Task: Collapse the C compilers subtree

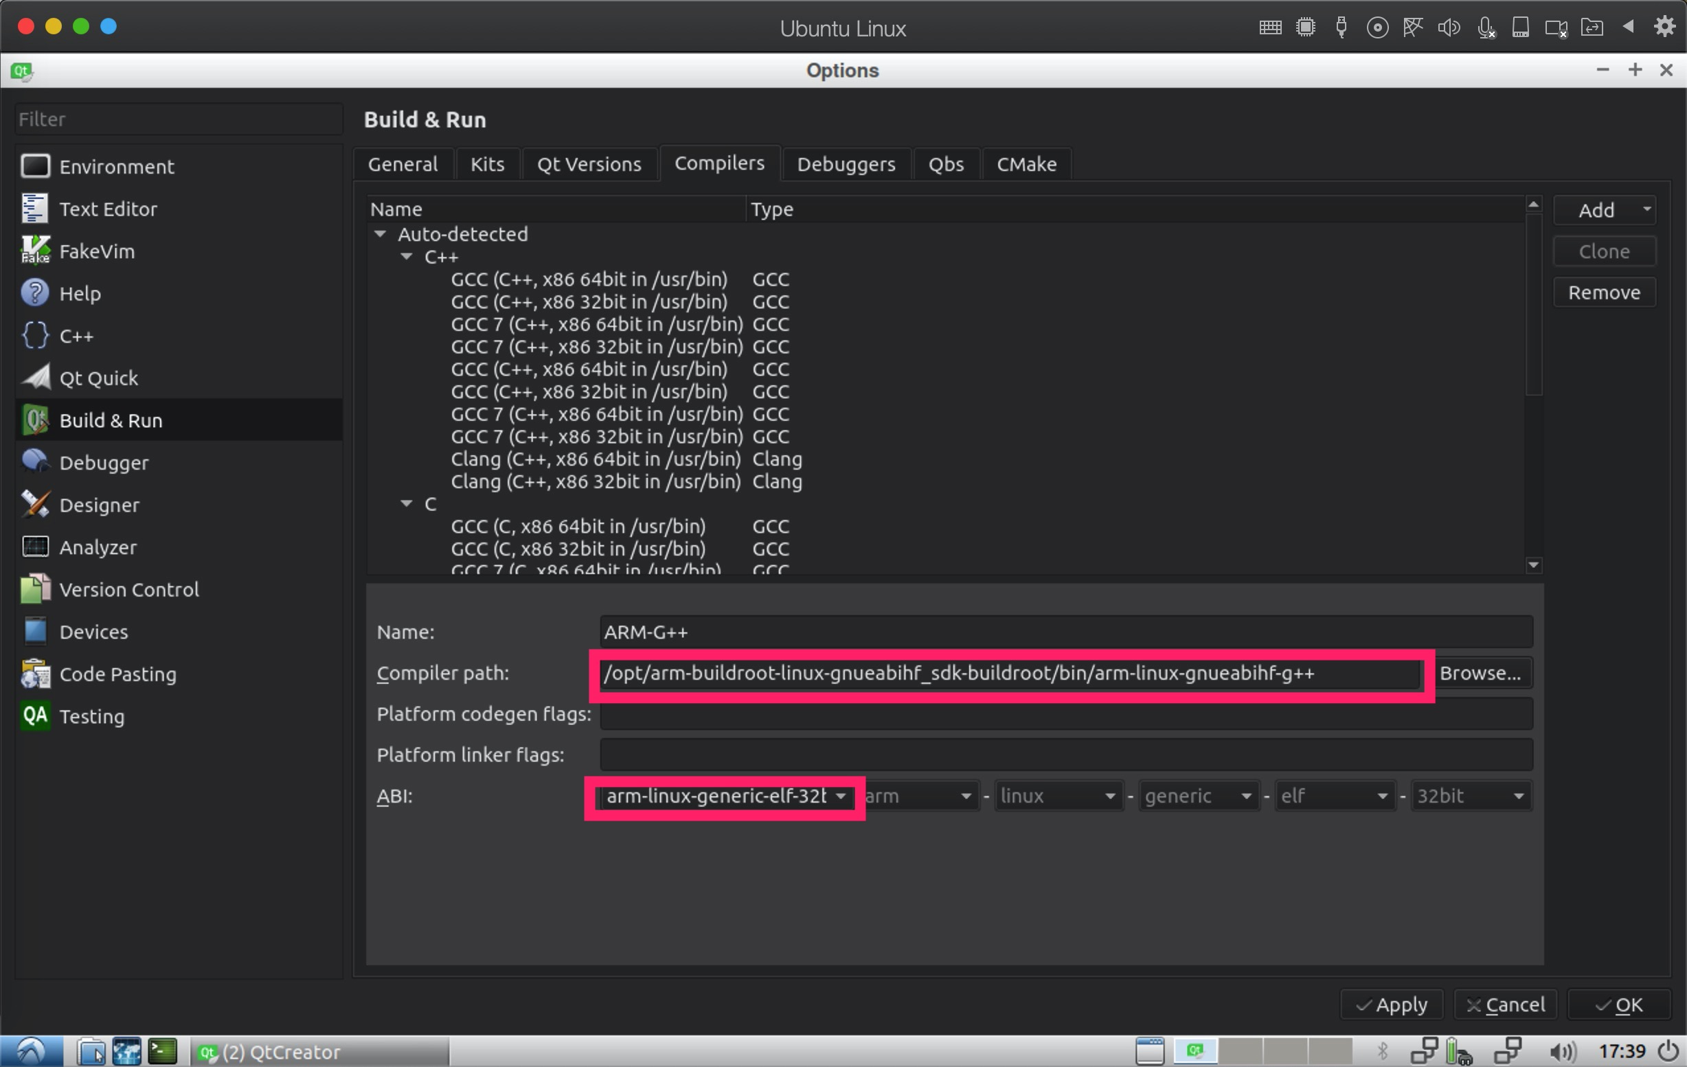Action: pyautogui.click(x=407, y=503)
